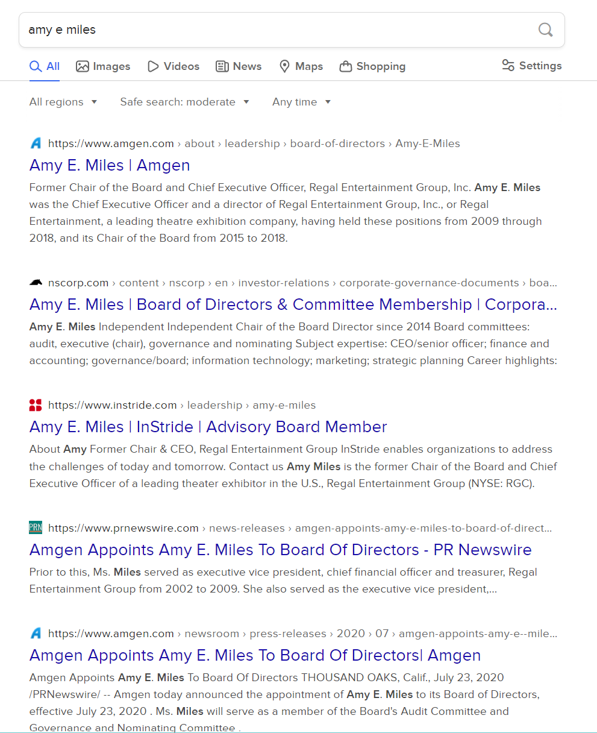Screen dimensions: 597x733
Task: Click the https://www.instride.com URL
Action: (x=182, y=405)
